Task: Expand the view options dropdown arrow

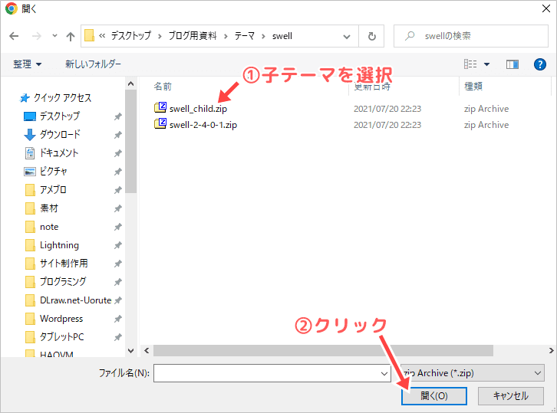Action: tap(486, 64)
